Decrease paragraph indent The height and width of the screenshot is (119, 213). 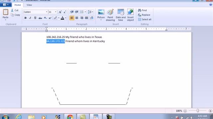pyautogui.click(x=72, y=12)
